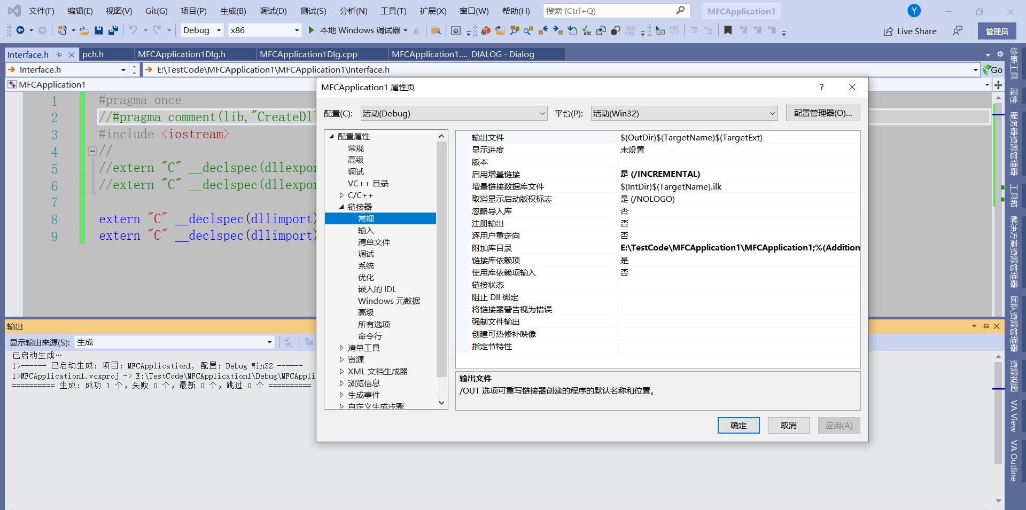This screenshot has height=510, width=1026.
Task: Switch to the pch.h editor tab
Action: coord(93,54)
